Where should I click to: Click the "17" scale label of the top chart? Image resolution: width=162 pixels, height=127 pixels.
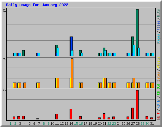click(5, 10)
